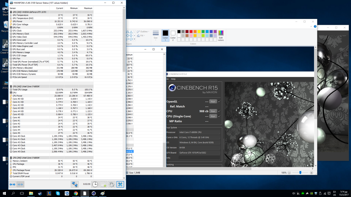The height and width of the screenshot is (197, 351).
Task: Open NVIDIA tray icon
Action: pos(312,193)
